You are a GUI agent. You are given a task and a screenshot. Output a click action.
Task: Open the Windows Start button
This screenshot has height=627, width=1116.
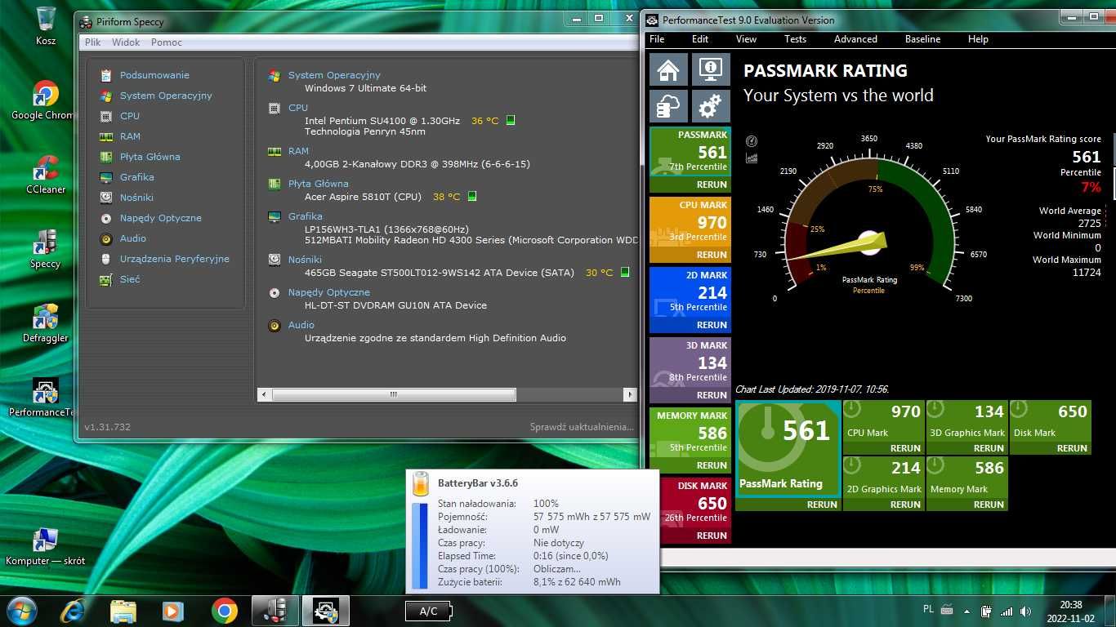click(21, 611)
